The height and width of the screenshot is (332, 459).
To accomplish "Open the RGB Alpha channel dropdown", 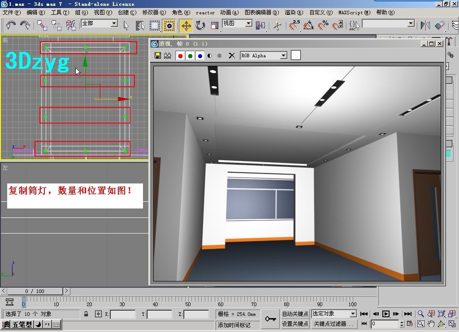I will 283,55.
